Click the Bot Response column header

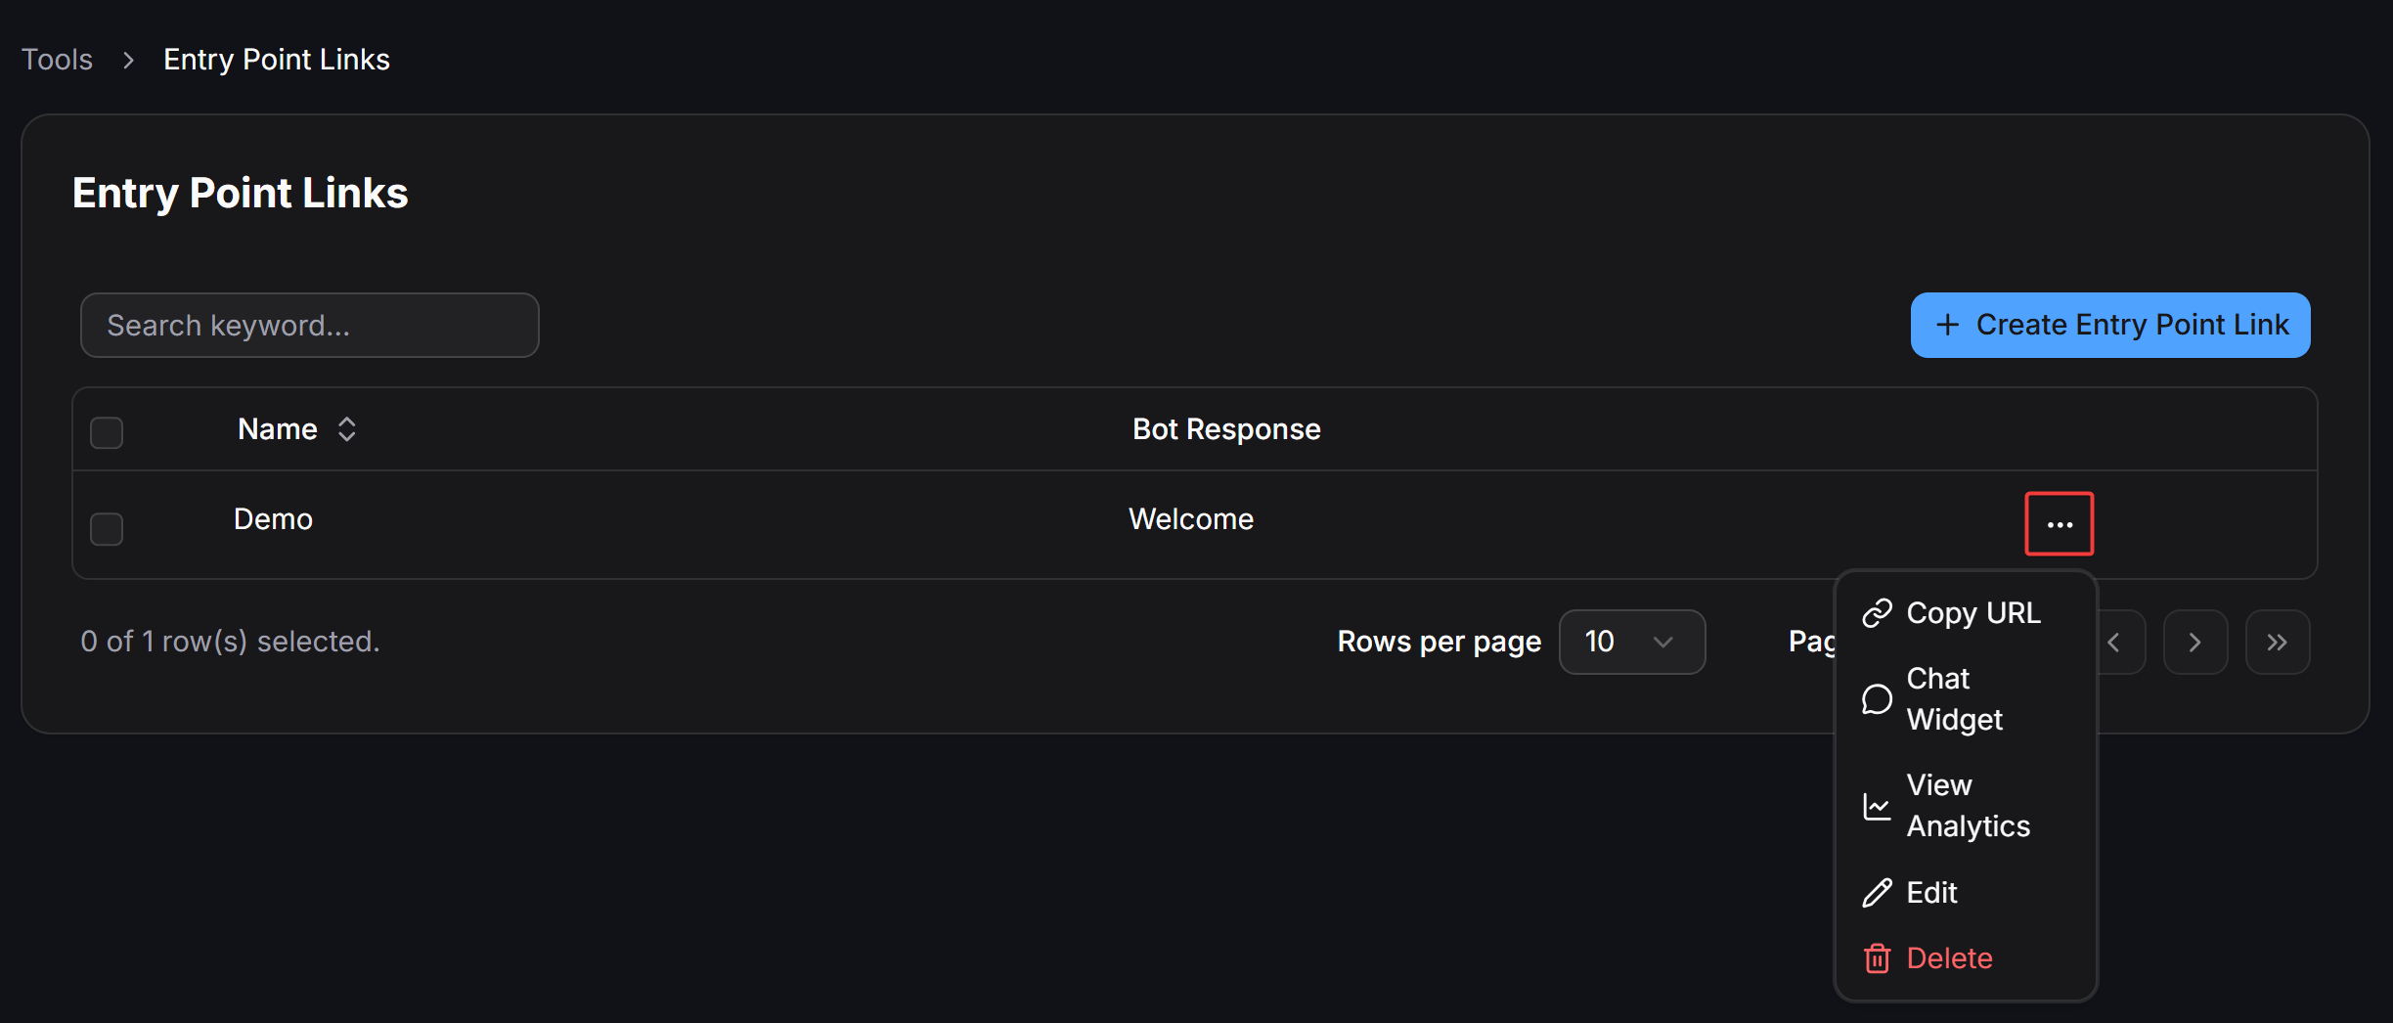tap(1226, 429)
